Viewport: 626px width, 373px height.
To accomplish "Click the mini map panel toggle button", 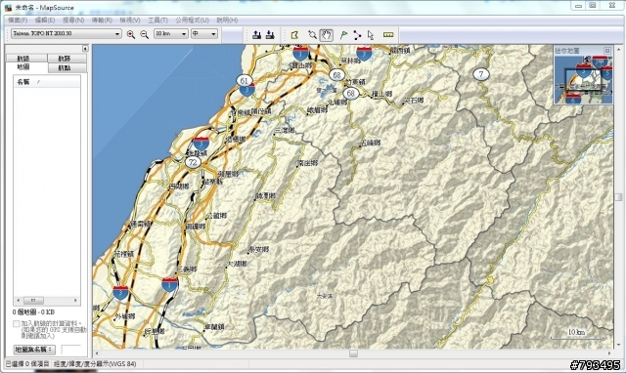I will point(607,51).
